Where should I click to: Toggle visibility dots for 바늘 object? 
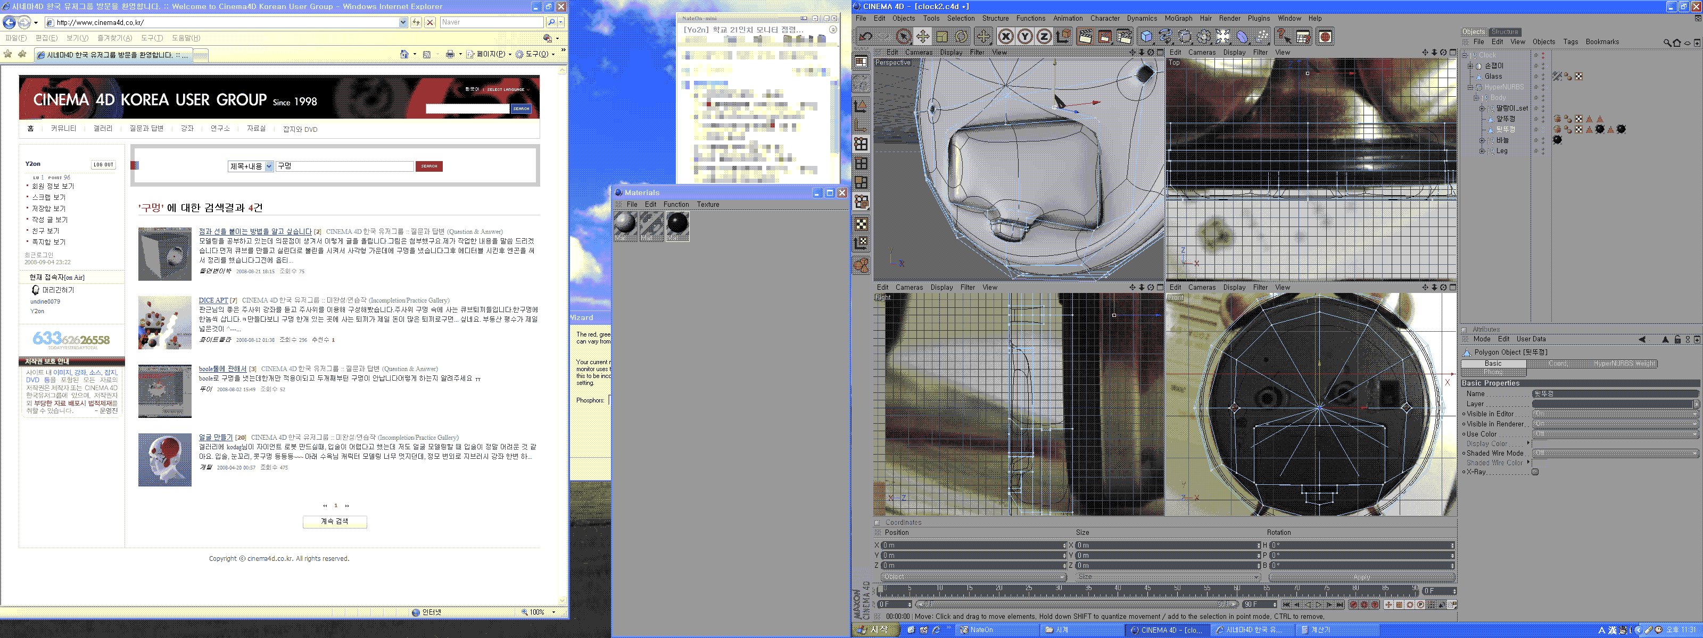[x=1542, y=141]
